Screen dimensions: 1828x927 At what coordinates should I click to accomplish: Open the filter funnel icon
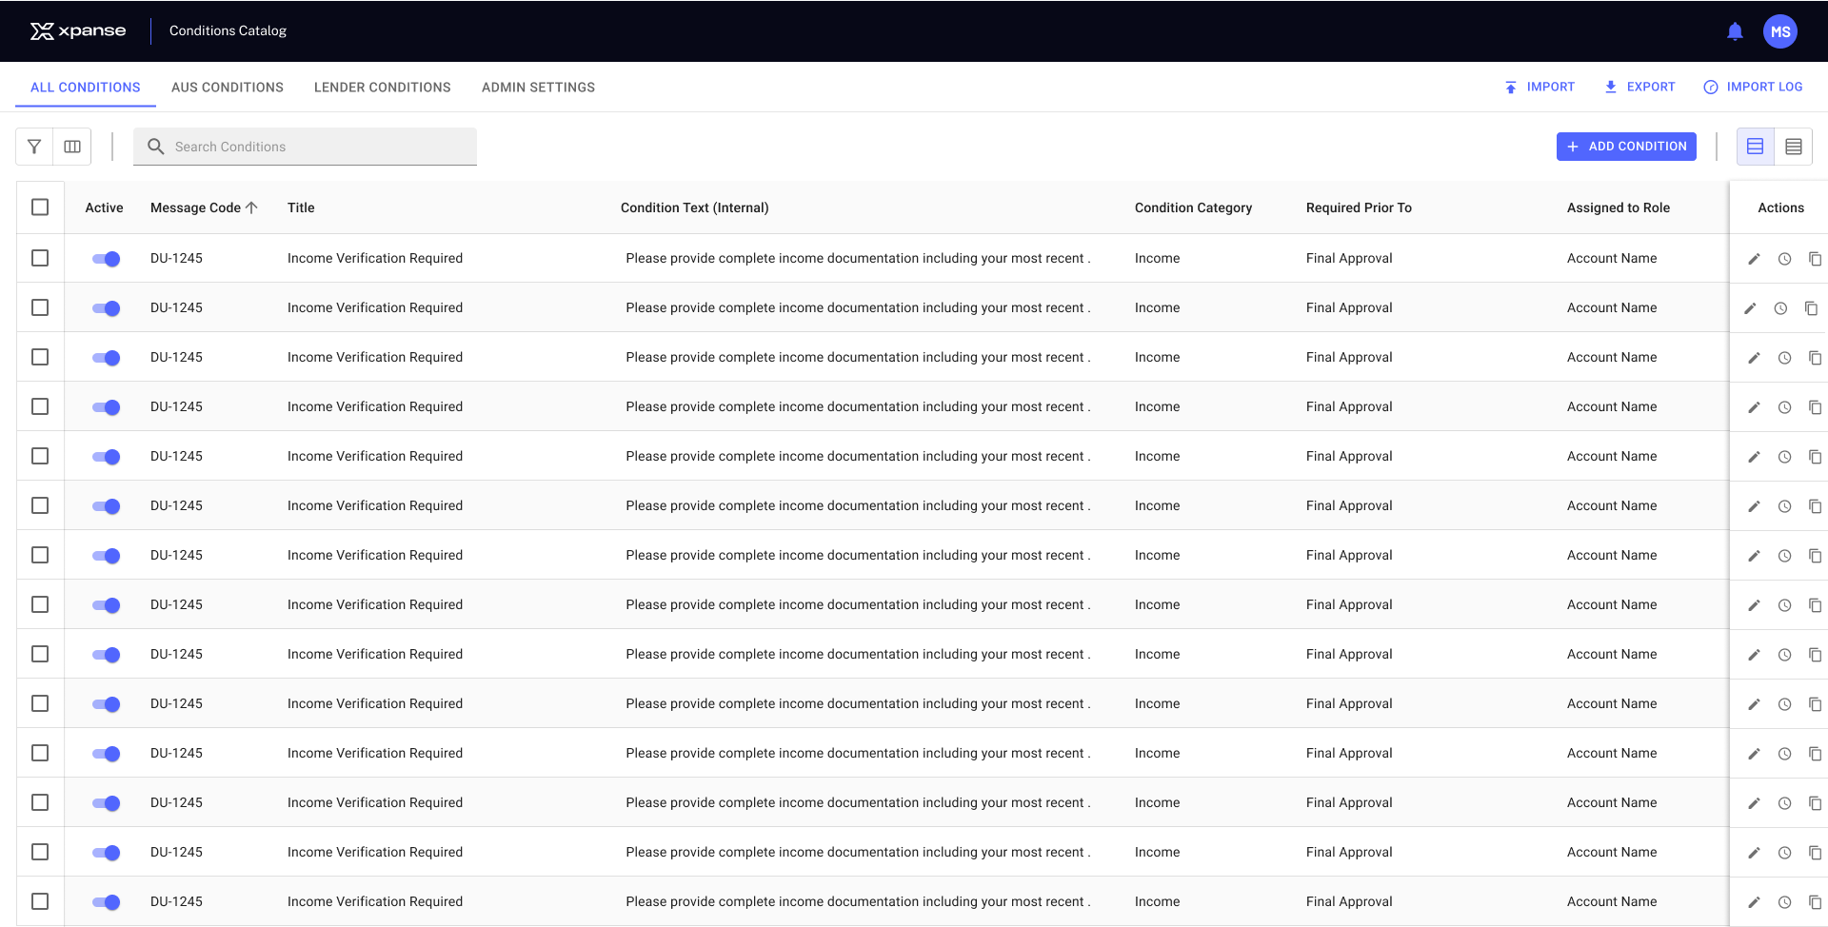tap(34, 147)
